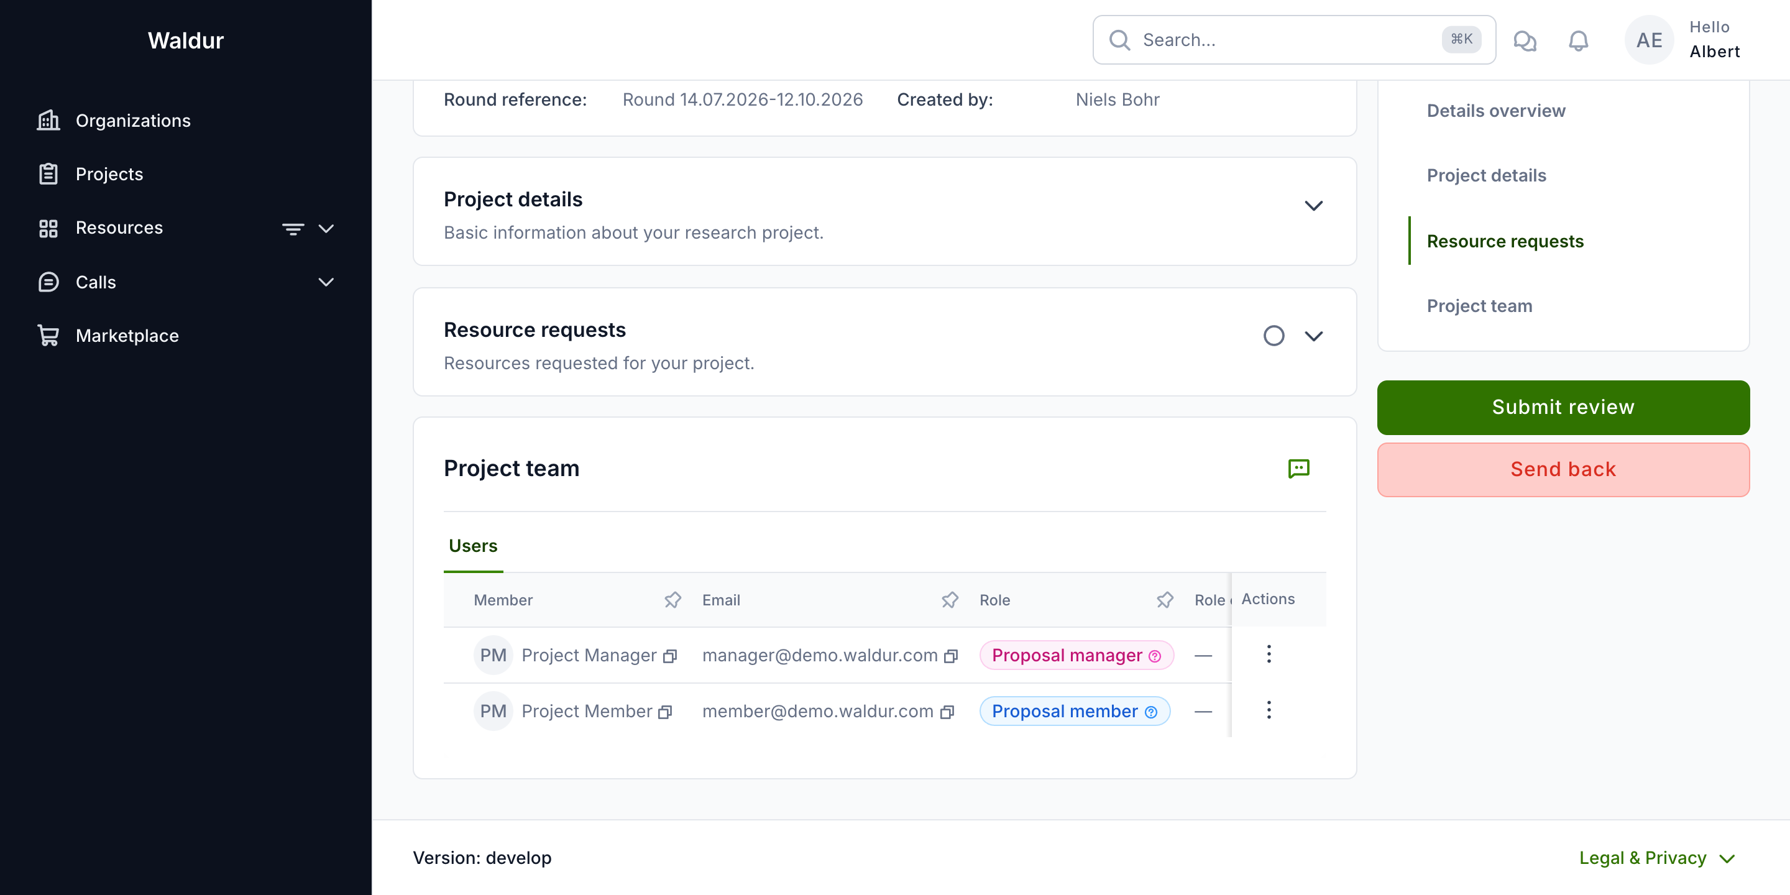The width and height of the screenshot is (1790, 895).
Task: Open the chat conversations icon in header
Action: [1525, 40]
